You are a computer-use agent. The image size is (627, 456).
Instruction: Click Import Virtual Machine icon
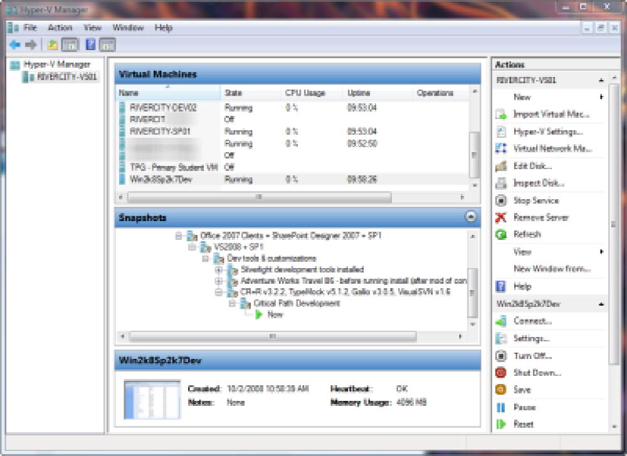pos(501,115)
